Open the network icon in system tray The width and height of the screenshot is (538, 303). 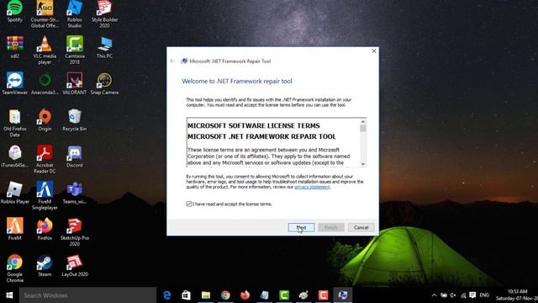[x=463, y=295]
